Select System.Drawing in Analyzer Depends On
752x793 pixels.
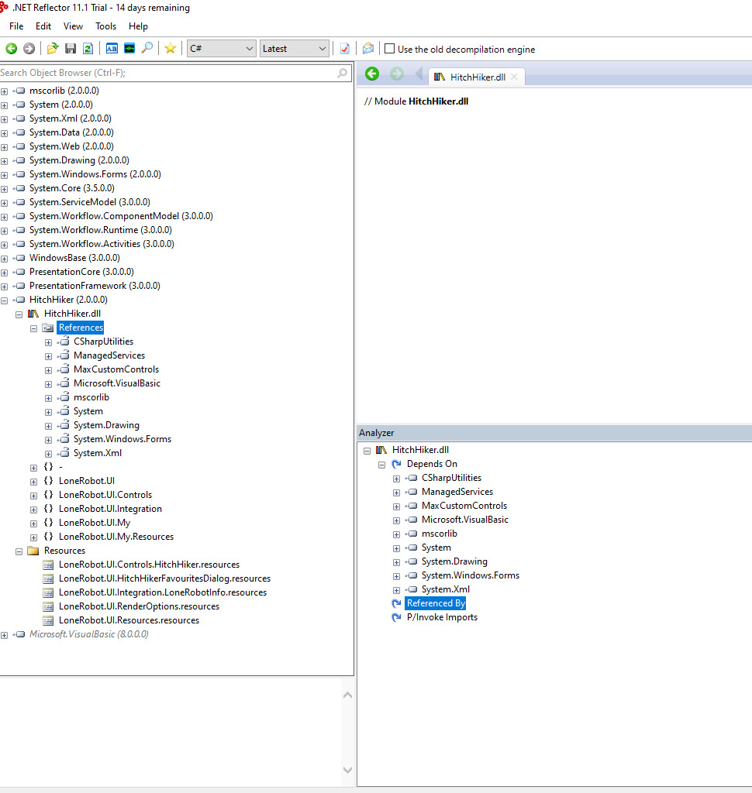coord(454,562)
